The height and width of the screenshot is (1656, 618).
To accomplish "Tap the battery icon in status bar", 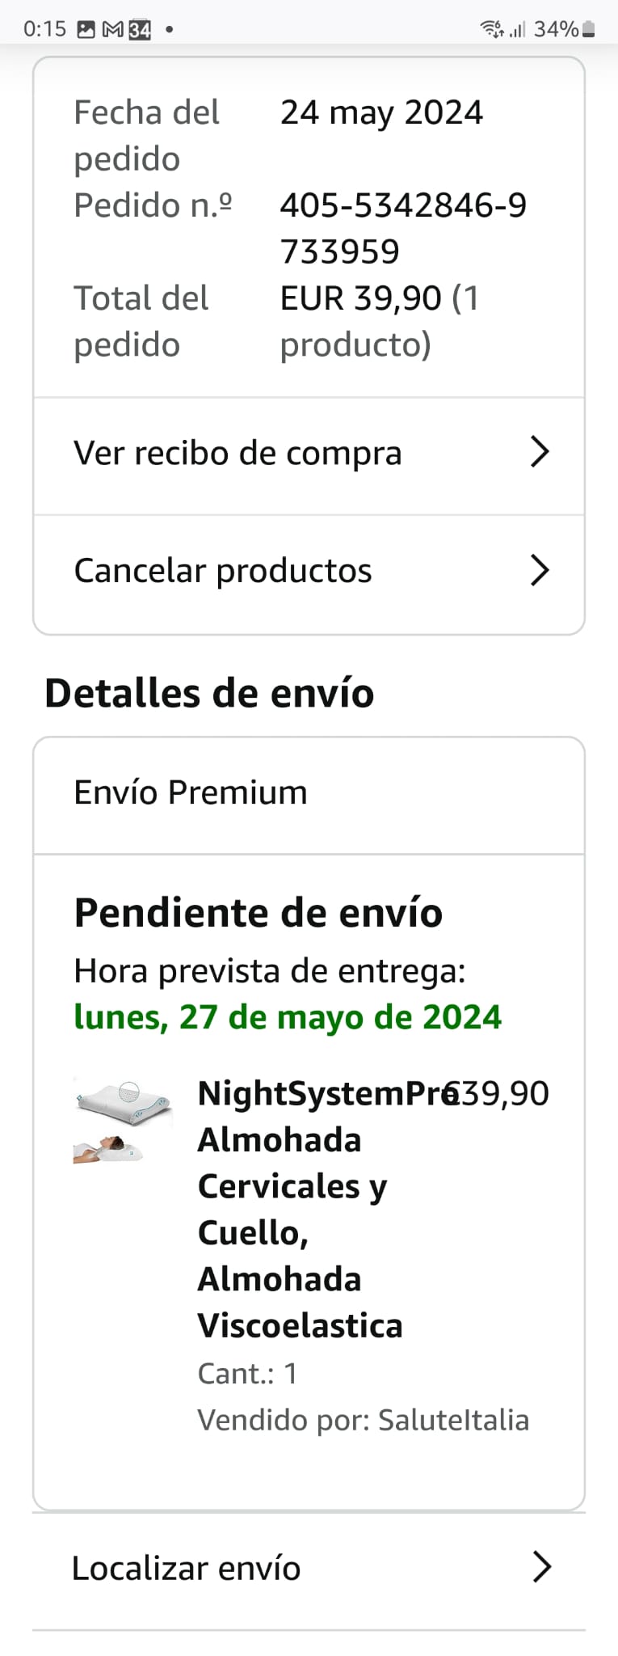I will point(589,30).
